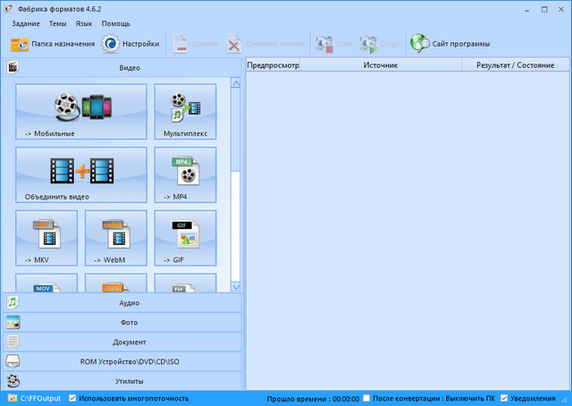Choose the MP4 conversion icon

185,174
